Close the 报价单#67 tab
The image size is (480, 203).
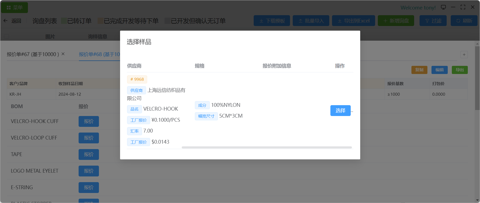coord(63,54)
